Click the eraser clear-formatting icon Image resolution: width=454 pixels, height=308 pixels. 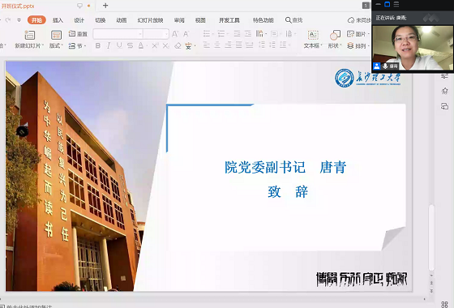[x=178, y=45]
